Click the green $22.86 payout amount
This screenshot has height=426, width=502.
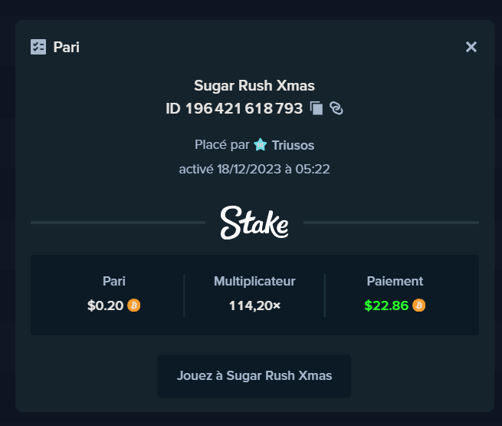coord(386,305)
